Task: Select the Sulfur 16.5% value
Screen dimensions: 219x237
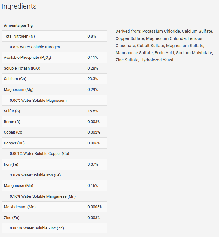Action: click(93, 111)
